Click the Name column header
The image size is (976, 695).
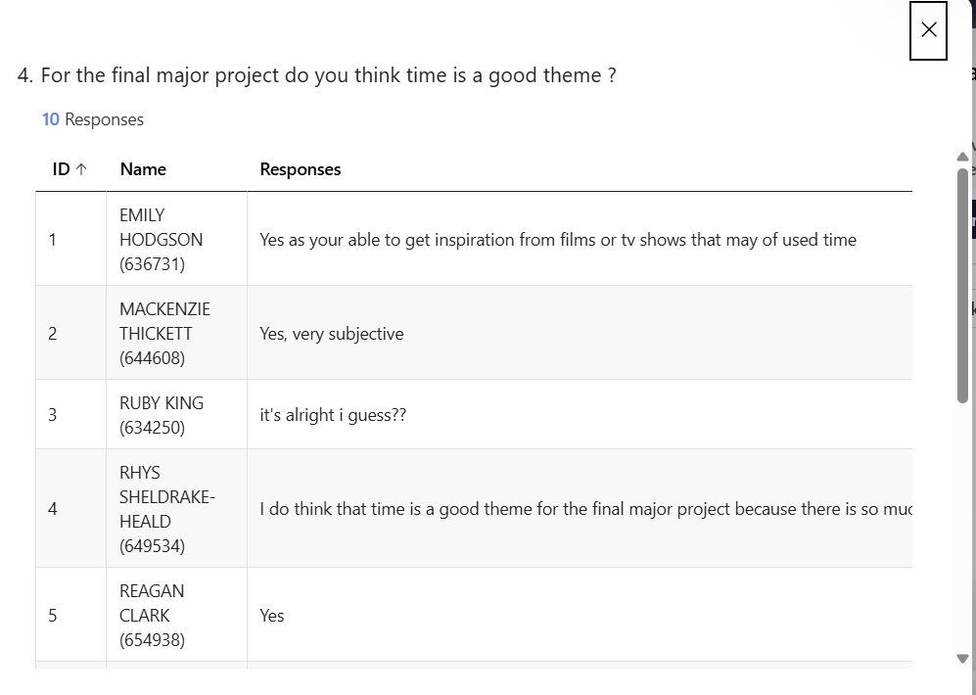(143, 169)
